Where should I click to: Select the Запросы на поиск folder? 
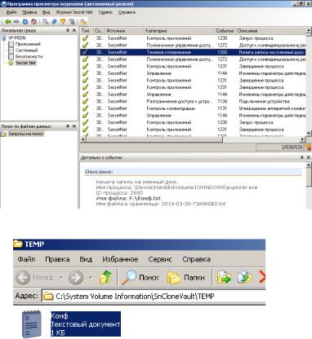point(22,134)
